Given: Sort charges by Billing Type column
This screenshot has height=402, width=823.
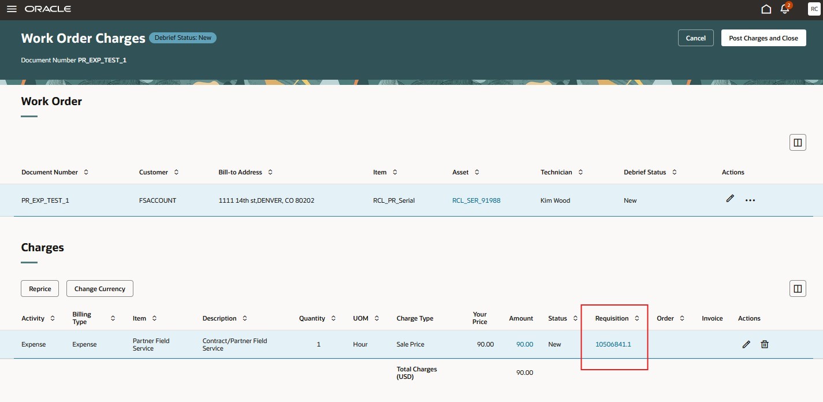Looking at the screenshot, I should [113, 318].
